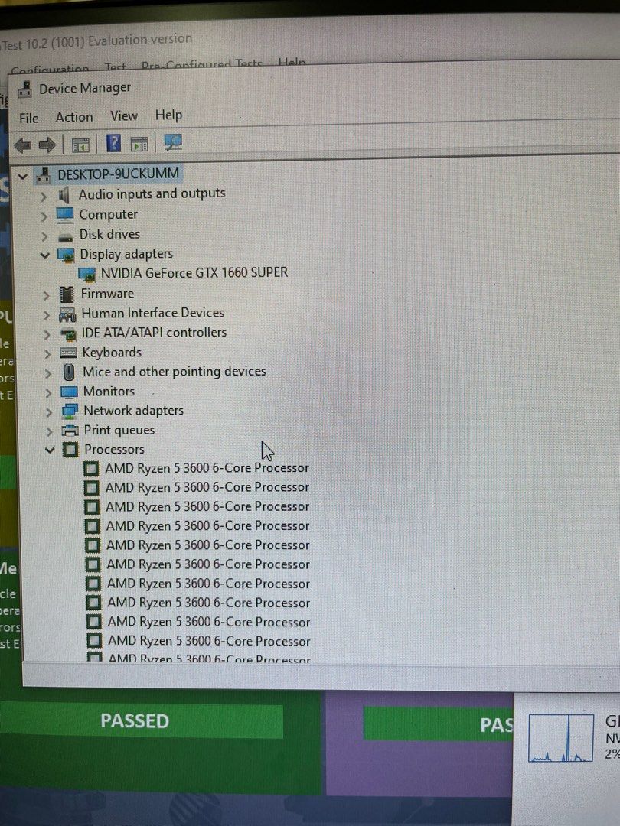Viewport: 620px width, 826px height.
Task: Click the Forward arrow toolbar button
Action: (x=47, y=145)
